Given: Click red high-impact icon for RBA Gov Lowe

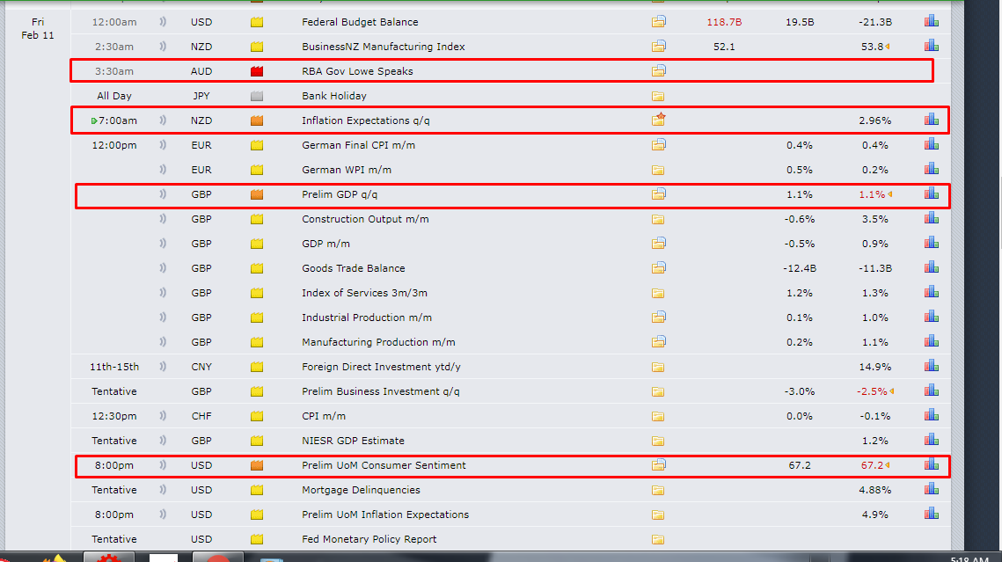Looking at the screenshot, I should coord(257,71).
